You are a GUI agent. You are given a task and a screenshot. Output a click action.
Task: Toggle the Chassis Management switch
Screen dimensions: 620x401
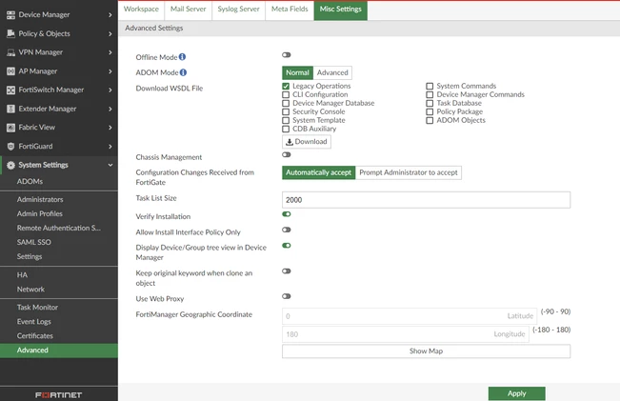click(287, 154)
